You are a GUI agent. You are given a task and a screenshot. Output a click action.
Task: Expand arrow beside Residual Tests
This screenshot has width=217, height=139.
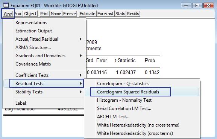[x=81, y=84]
